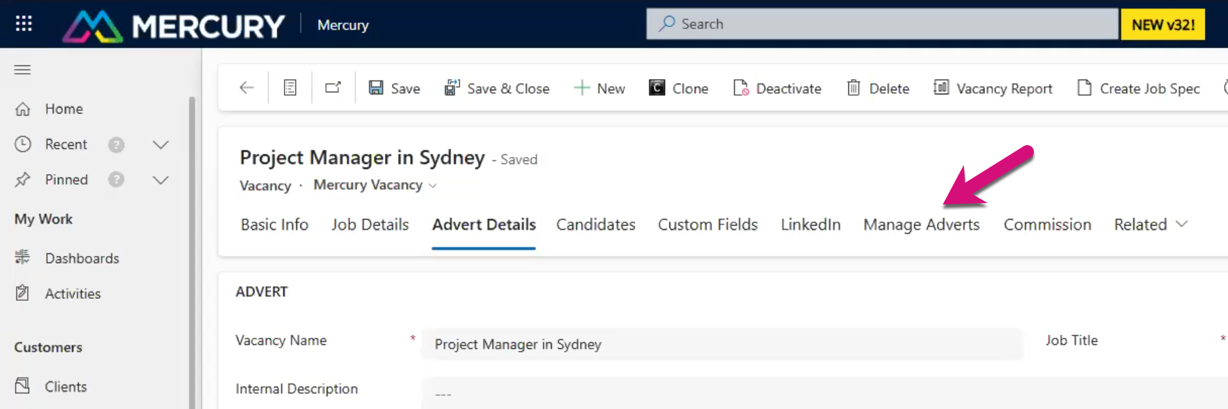Click the ADVERT section heading
Image resolution: width=1228 pixels, height=409 pixels.
(x=261, y=292)
